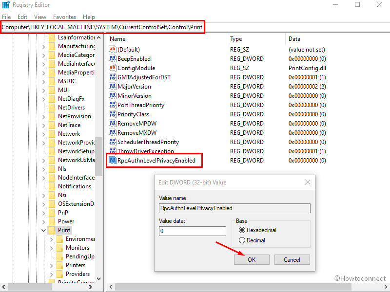Screen dimensions: 390x292
Task: Click the registry path address bar
Action: 195,27
